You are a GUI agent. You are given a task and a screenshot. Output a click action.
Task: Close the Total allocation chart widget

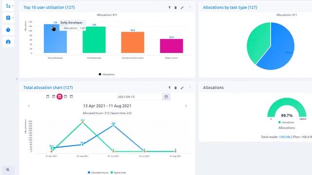click(190, 87)
